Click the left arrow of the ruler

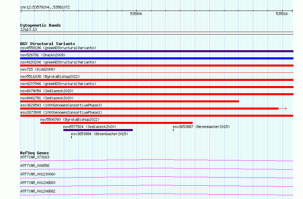coord(21,11)
